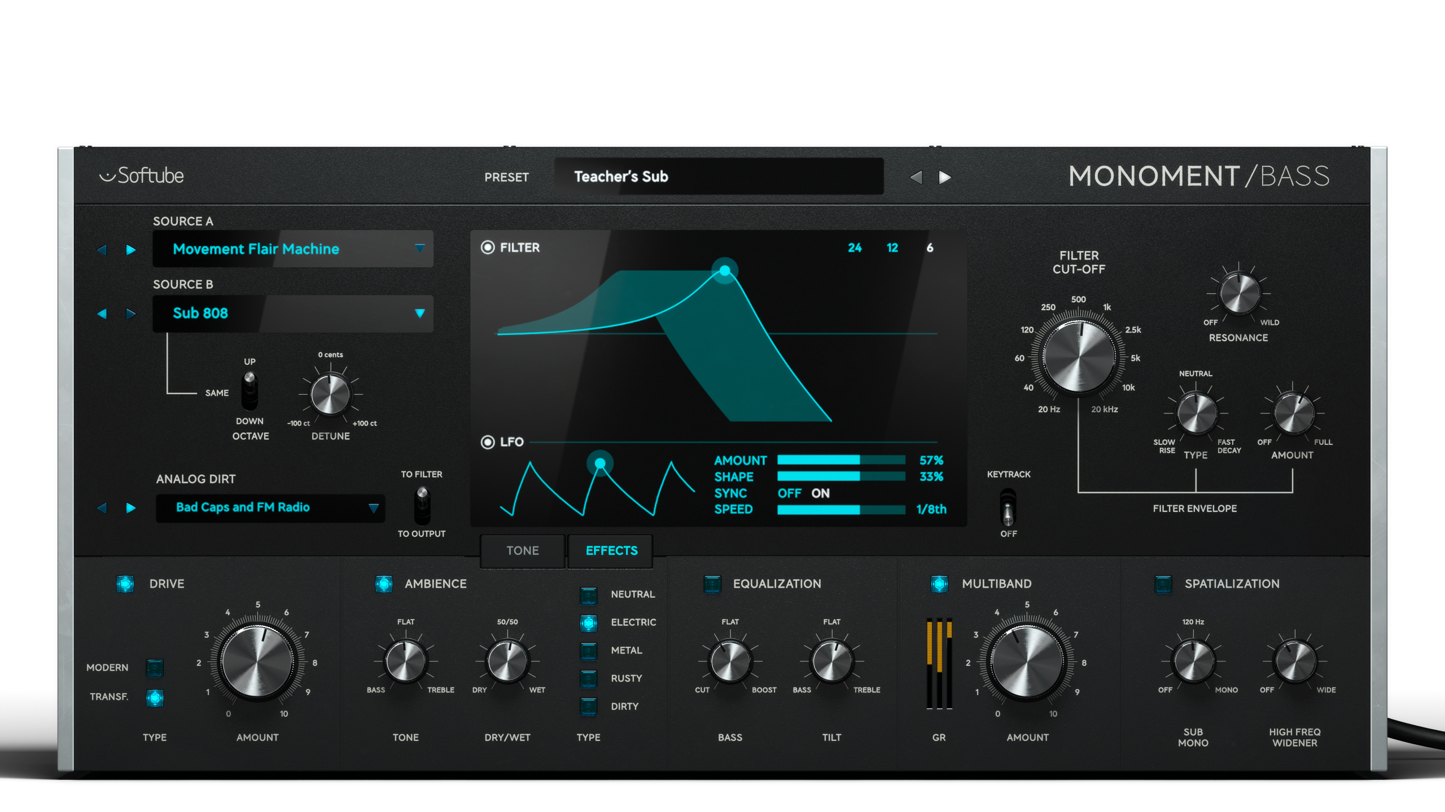
Task: Click the Multiband GR meter
Action: [x=939, y=663]
